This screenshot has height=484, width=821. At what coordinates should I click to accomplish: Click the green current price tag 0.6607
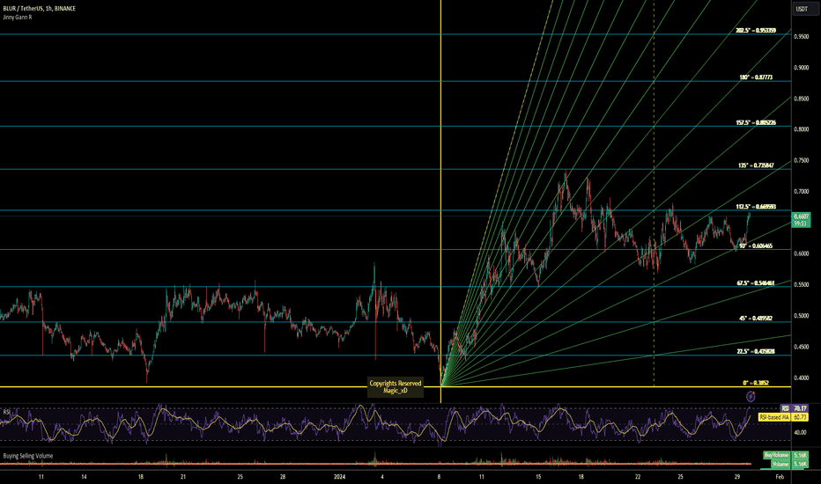click(x=801, y=220)
